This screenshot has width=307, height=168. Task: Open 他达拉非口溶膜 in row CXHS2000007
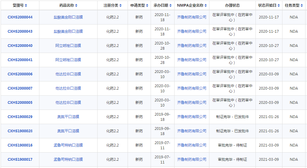(68, 88)
